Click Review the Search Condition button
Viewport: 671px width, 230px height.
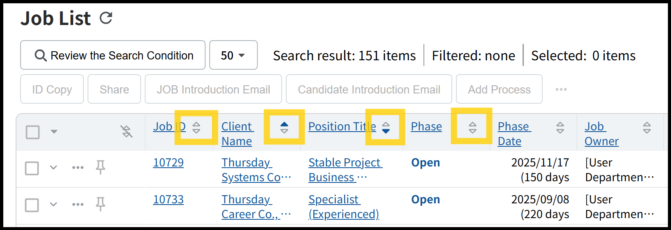pyautogui.click(x=113, y=55)
